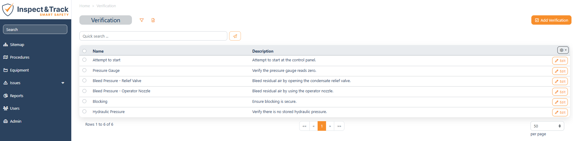Click the Home breadcrumb link
Screen dimensions: 573x141
tap(85, 6)
